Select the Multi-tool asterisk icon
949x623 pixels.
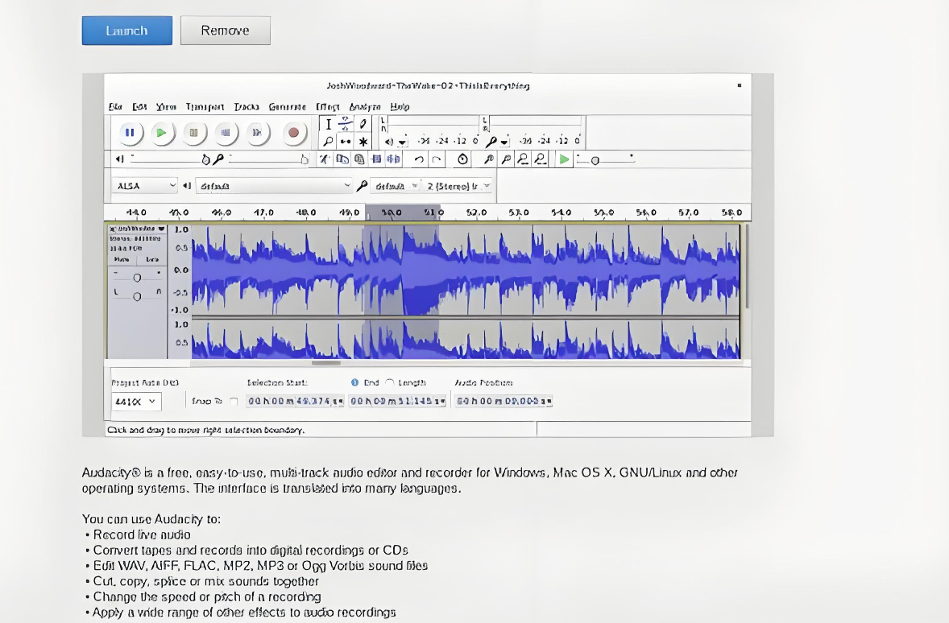pos(363,142)
